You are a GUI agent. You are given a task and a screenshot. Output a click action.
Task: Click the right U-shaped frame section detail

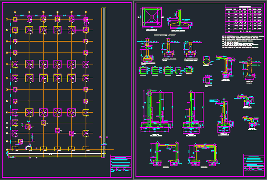pos(204,155)
